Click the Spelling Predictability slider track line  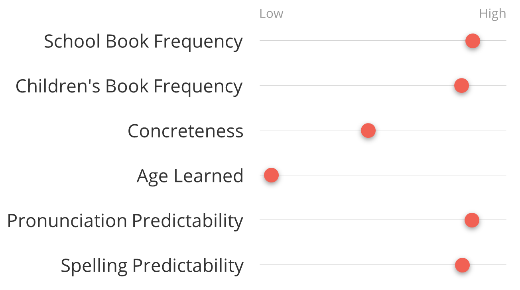point(383,265)
